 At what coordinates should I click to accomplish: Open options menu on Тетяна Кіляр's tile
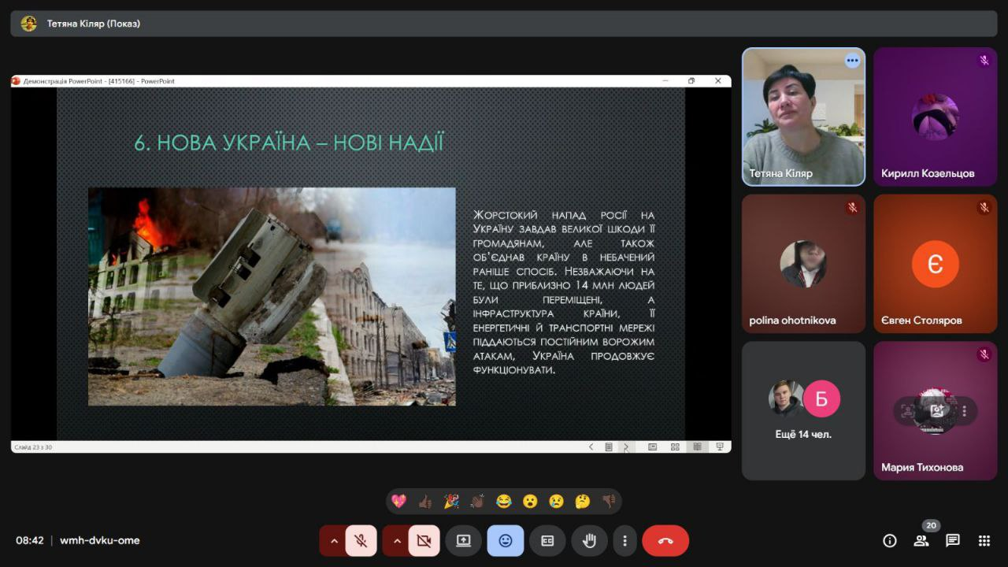pos(852,61)
